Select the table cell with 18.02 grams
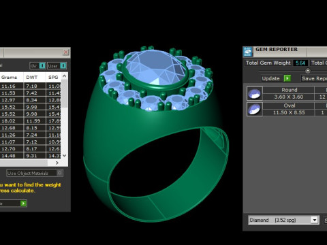 tap(12, 121)
